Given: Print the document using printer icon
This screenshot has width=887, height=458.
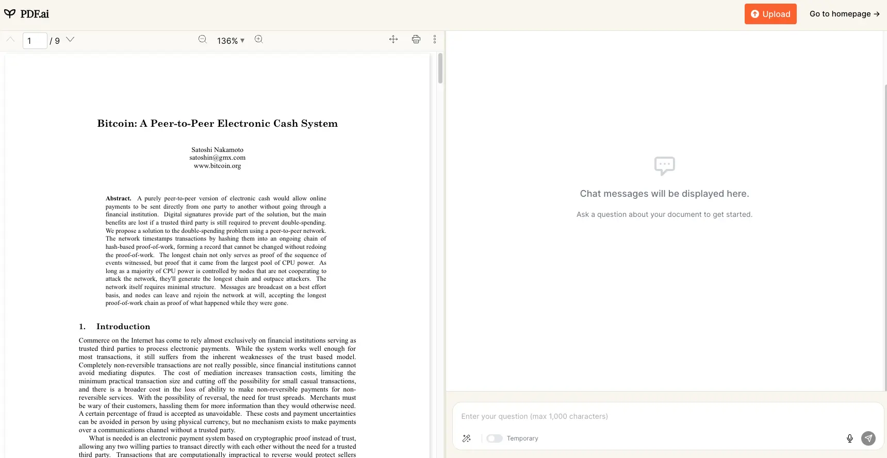Looking at the screenshot, I should click(416, 40).
